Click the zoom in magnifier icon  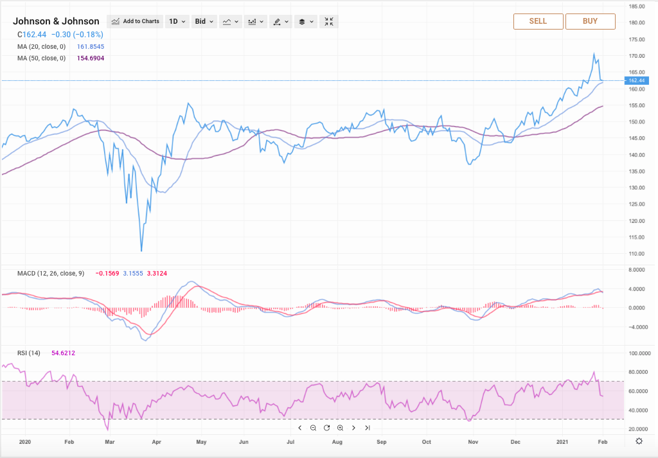pos(340,428)
